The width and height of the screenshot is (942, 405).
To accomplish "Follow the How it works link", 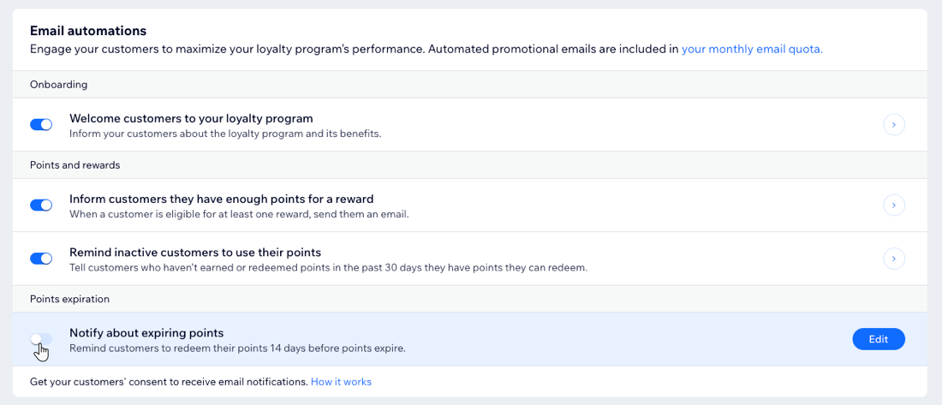I will click(x=341, y=382).
